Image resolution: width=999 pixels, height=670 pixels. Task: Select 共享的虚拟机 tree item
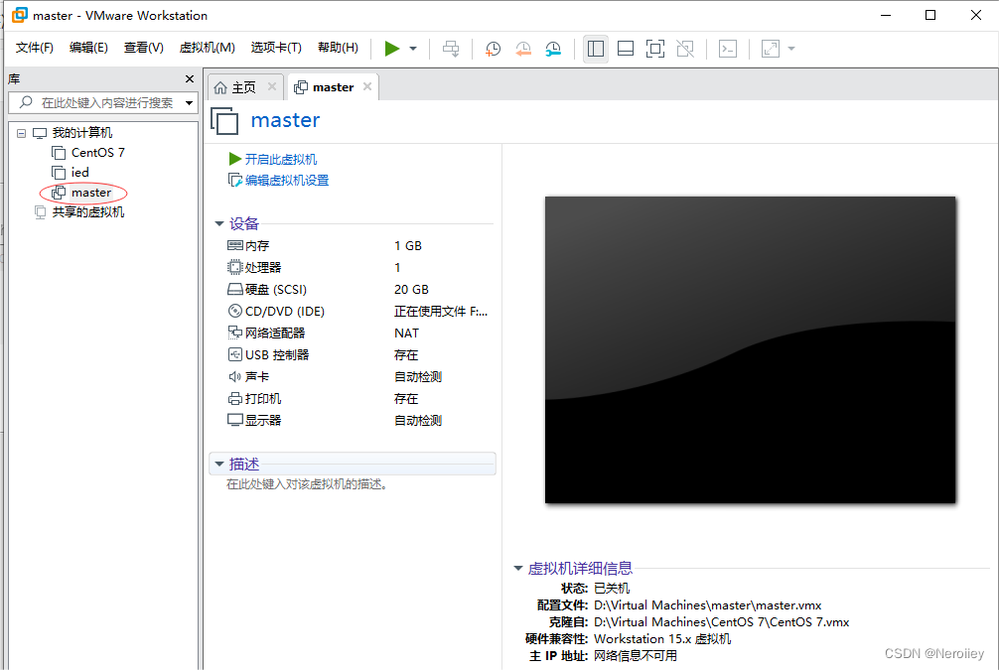[x=87, y=212]
